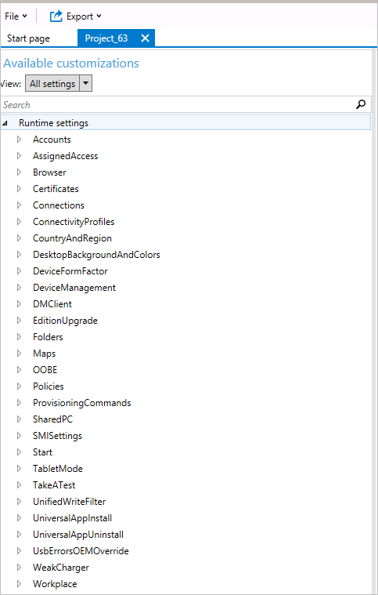This screenshot has height=595, width=378.
Task: Expand the Maps node arrow
Action: point(19,354)
